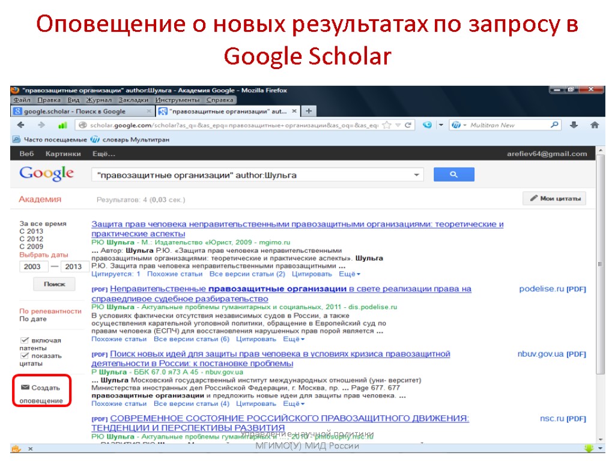Open nsc.ru [PDF] link
The image size is (615, 461).
coord(563,418)
